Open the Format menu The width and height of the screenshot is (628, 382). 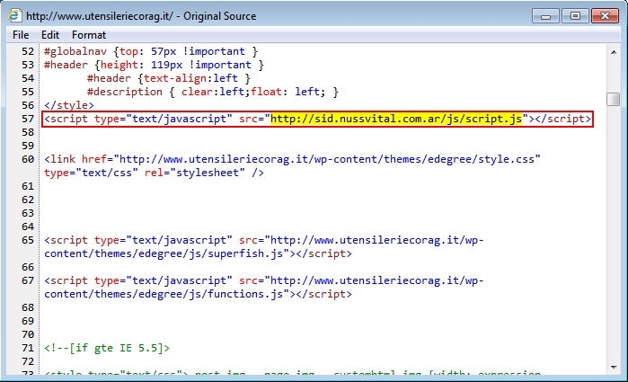[89, 34]
